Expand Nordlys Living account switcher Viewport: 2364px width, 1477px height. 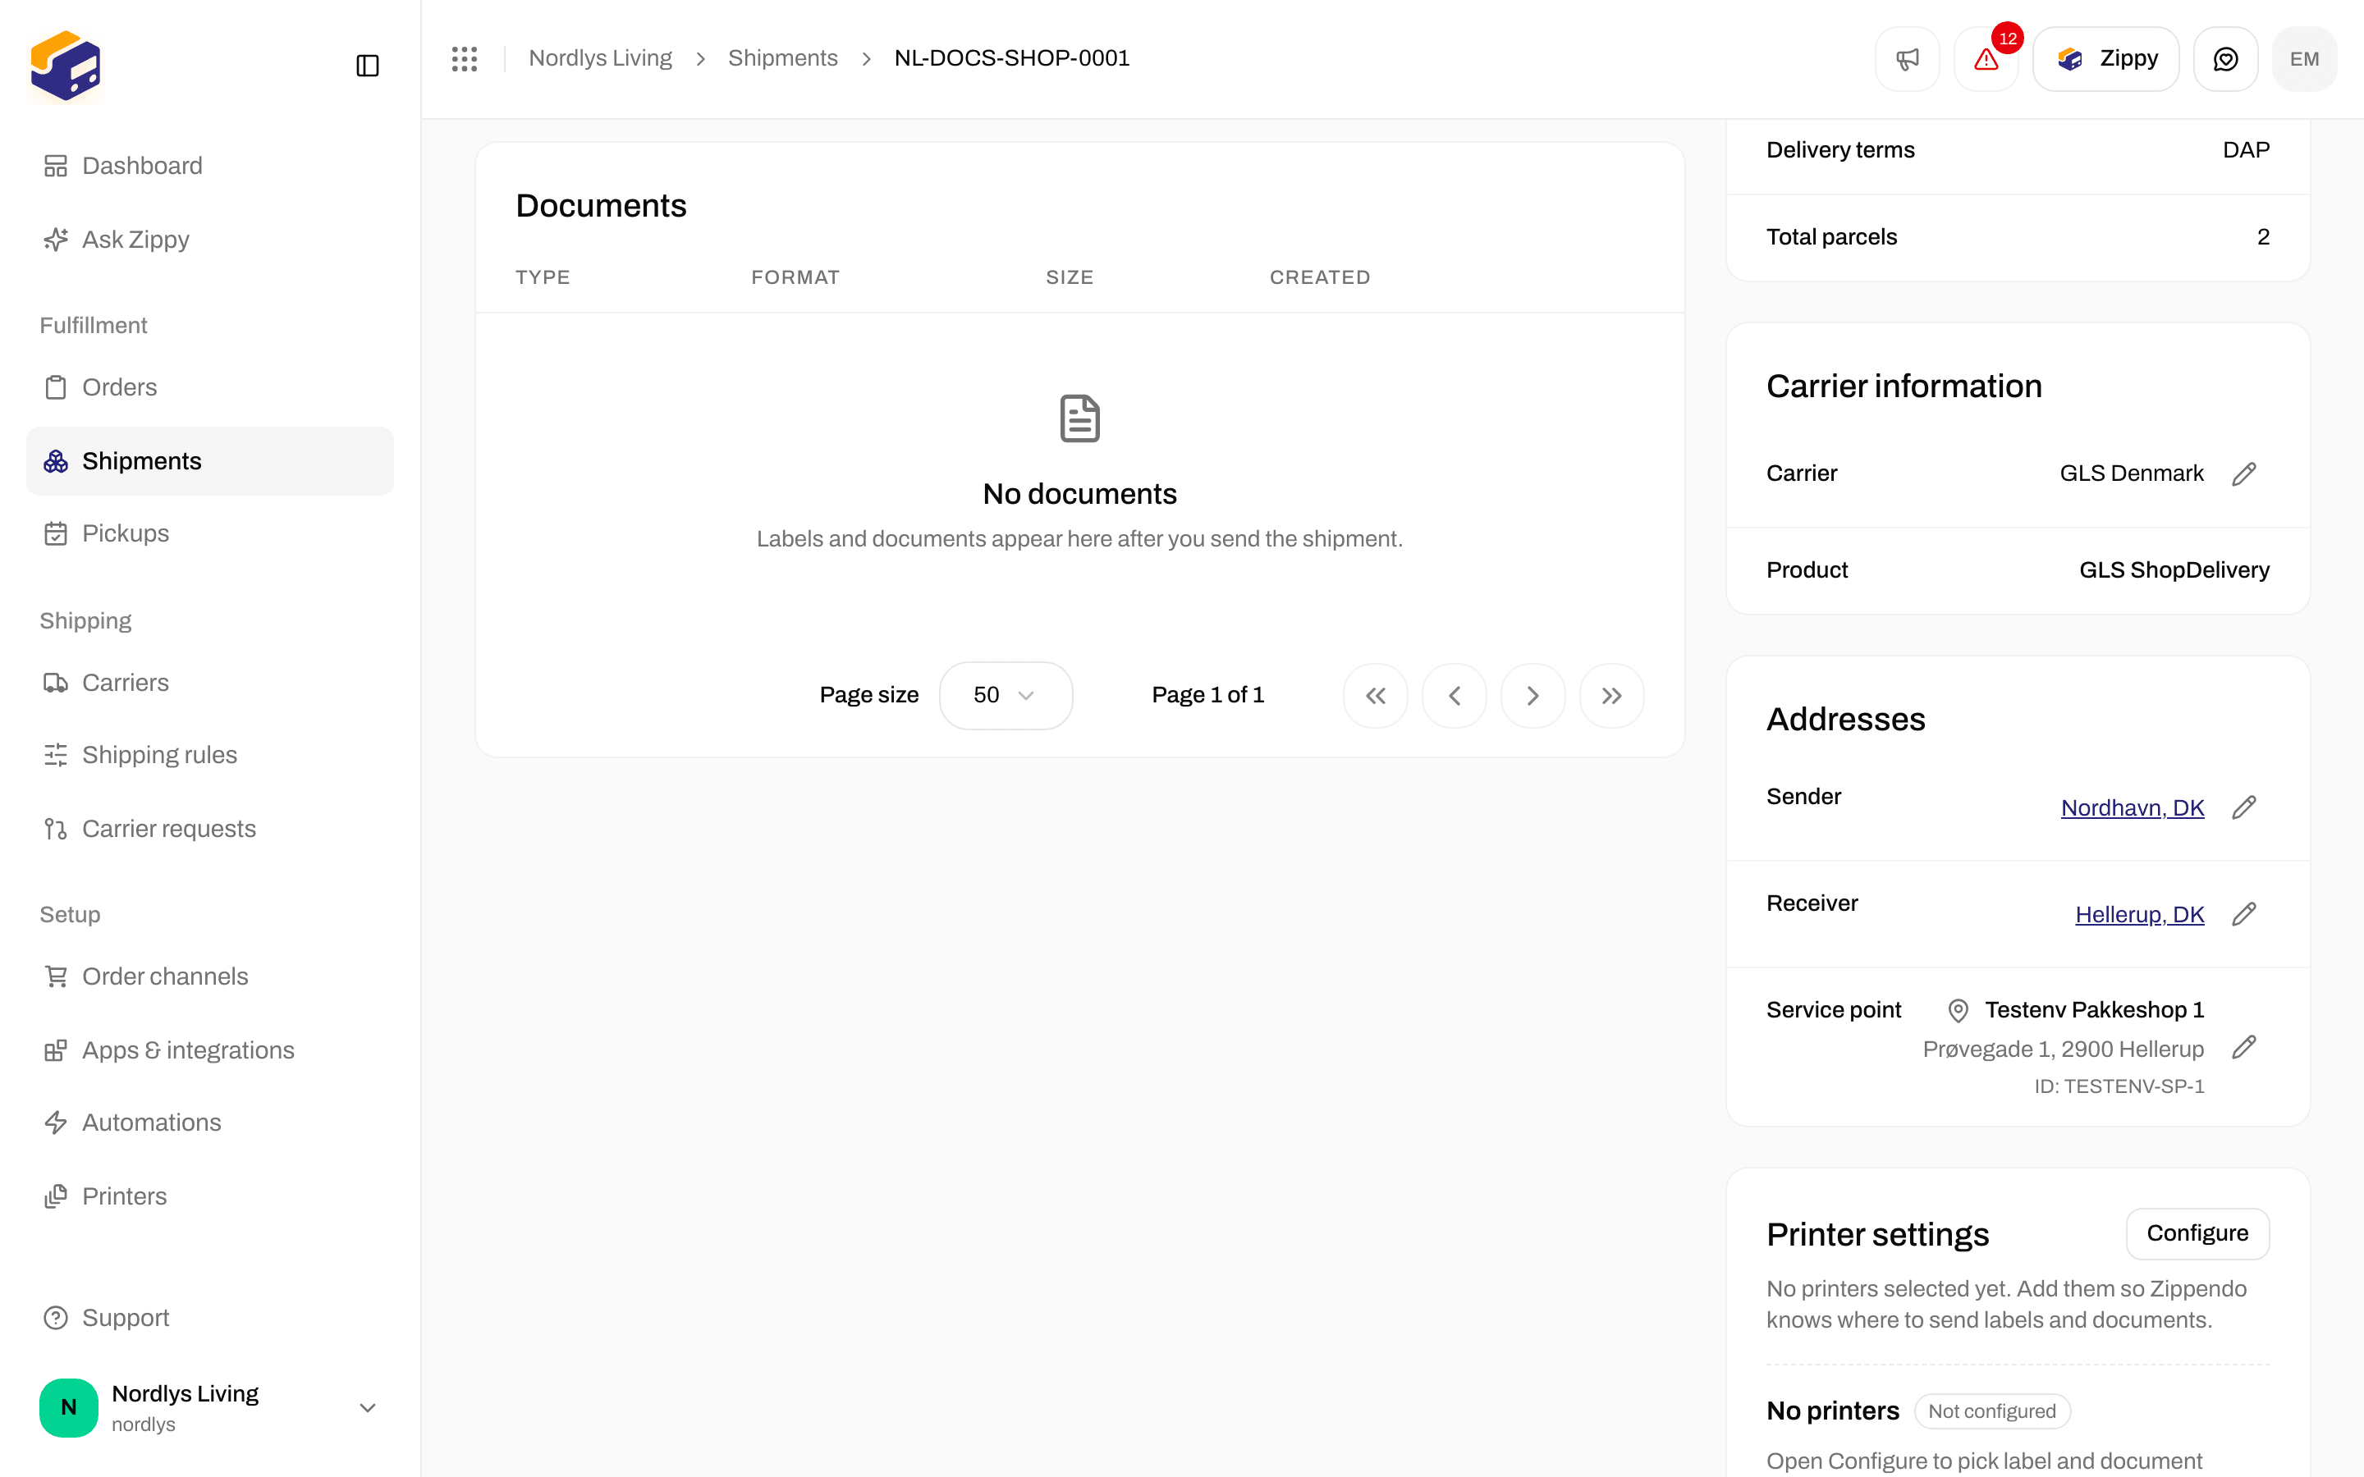point(210,1407)
